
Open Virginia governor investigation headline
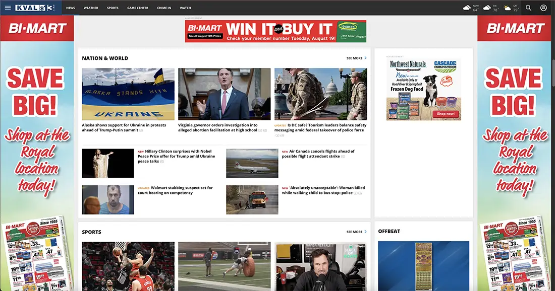click(218, 127)
